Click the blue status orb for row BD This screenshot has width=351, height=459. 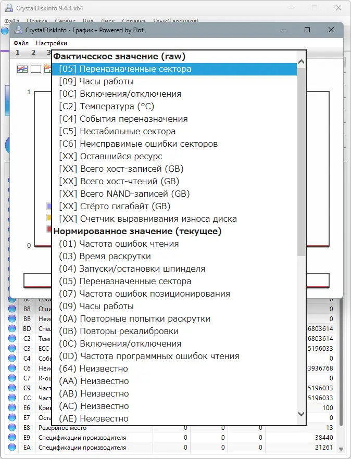(12, 328)
